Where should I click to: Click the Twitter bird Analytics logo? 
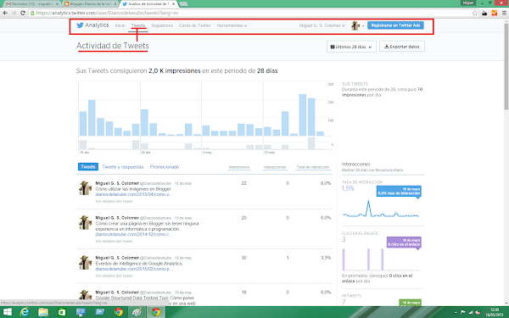click(x=92, y=25)
